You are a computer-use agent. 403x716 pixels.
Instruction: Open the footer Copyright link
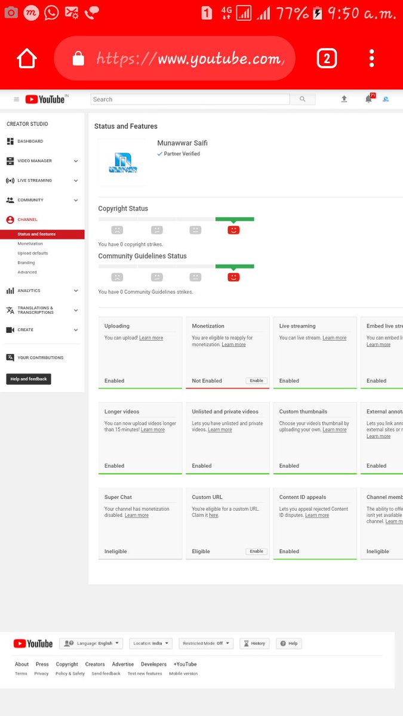[67, 664]
